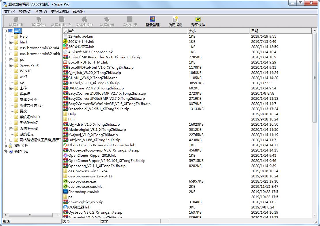Select the 360安全卫士.lnk file icon

coord(65,42)
